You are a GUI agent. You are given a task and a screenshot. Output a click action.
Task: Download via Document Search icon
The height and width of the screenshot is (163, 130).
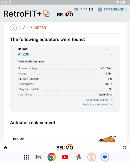(111, 100)
